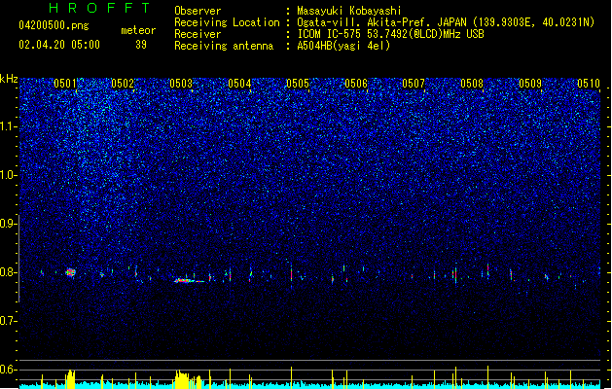612x389 pixels.
Task: Click the 1.0 kHz axis tick label
Action: [x=8, y=175]
